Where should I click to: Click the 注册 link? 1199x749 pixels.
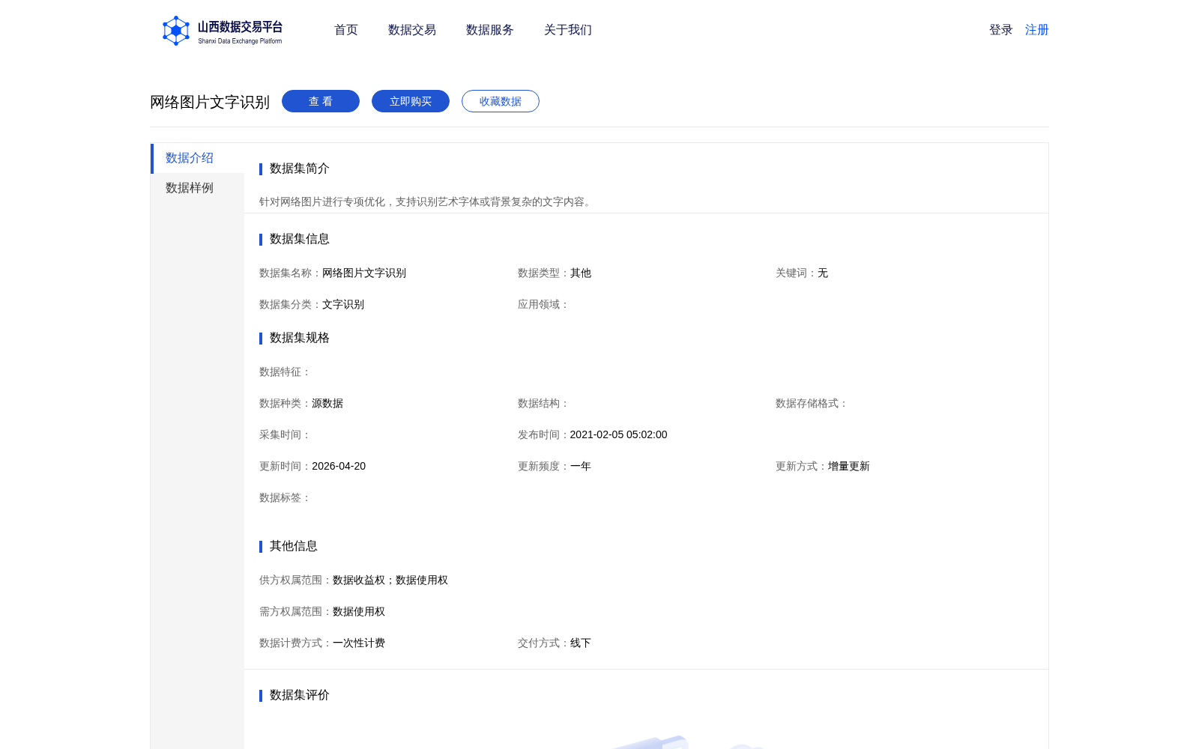pyautogui.click(x=1037, y=30)
